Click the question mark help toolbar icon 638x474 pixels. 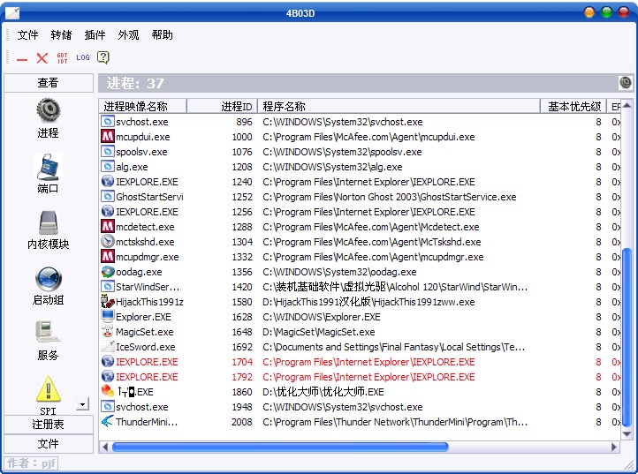tap(103, 57)
